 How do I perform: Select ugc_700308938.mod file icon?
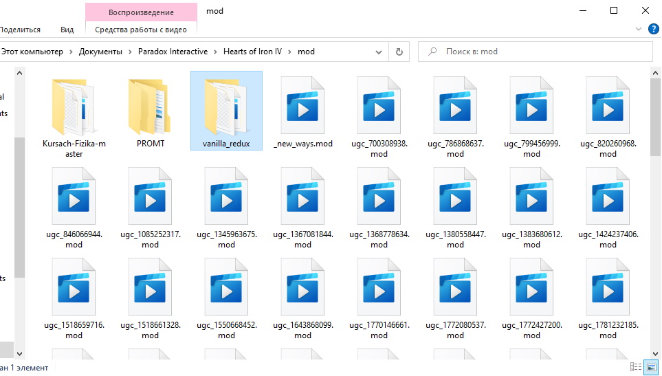pyautogui.click(x=379, y=105)
